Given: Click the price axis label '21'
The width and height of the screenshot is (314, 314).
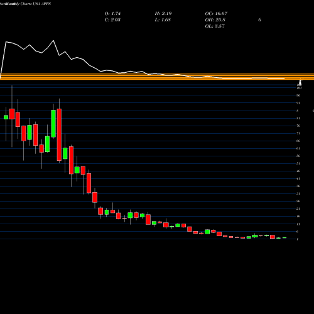Looking at the screenshot, I should point(298,208).
